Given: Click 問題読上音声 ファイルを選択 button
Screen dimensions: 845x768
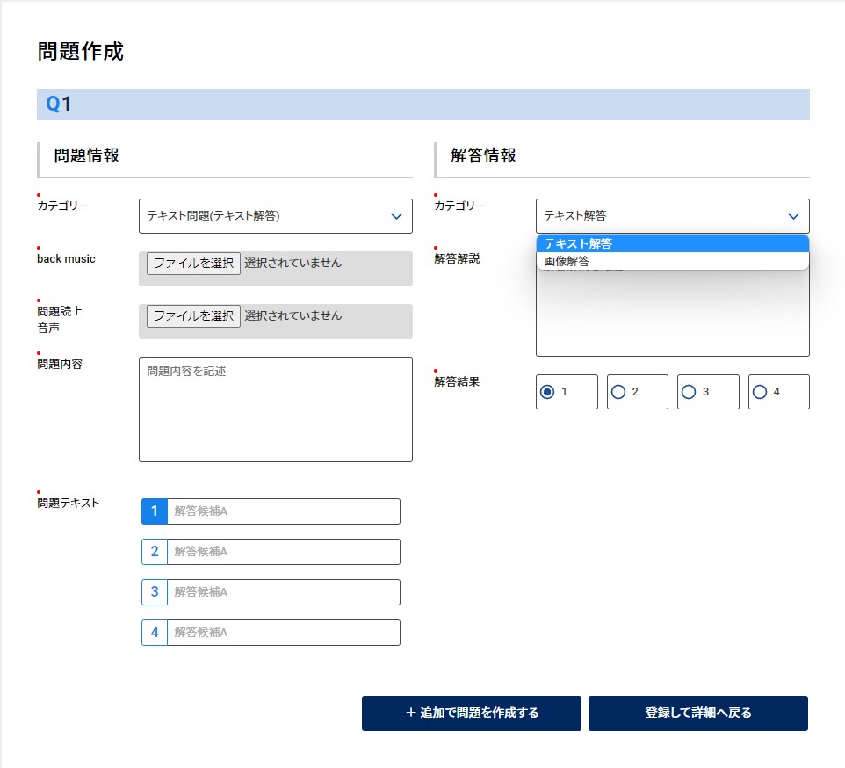Looking at the screenshot, I should click(x=193, y=316).
